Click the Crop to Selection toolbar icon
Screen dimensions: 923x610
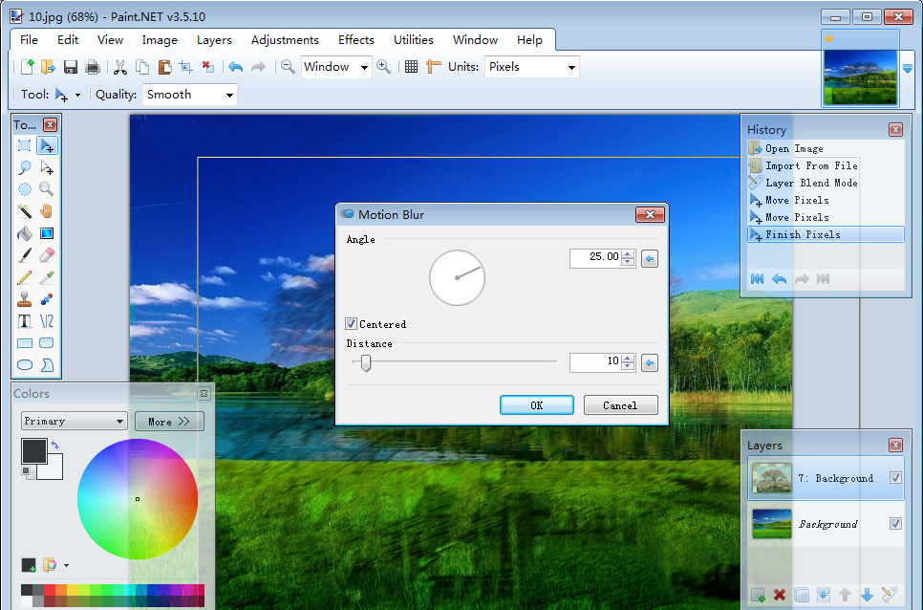[185, 67]
